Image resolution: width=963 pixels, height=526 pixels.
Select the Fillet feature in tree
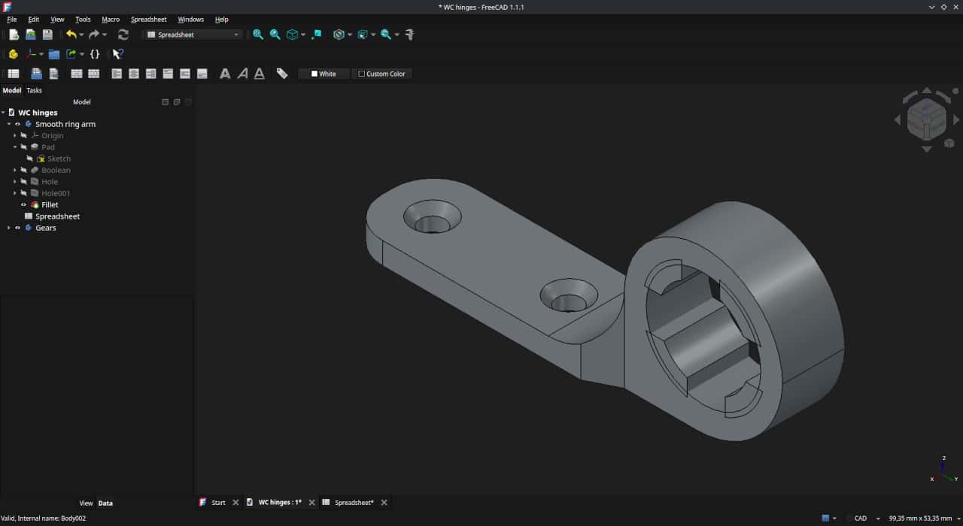coord(50,204)
